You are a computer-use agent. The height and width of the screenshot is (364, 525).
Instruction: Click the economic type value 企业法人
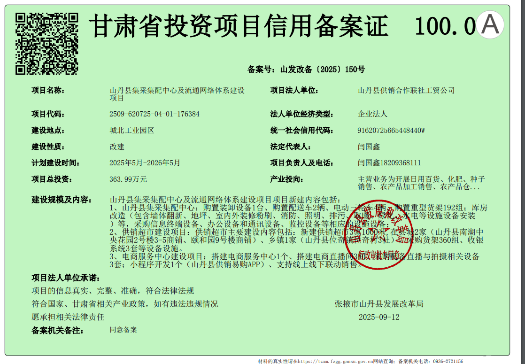372,114
